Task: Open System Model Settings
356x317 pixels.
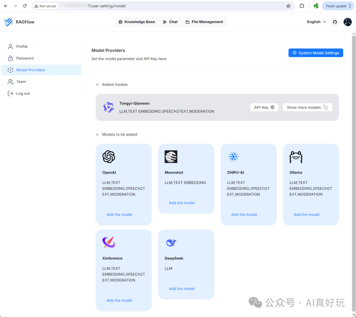Action: [315, 53]
